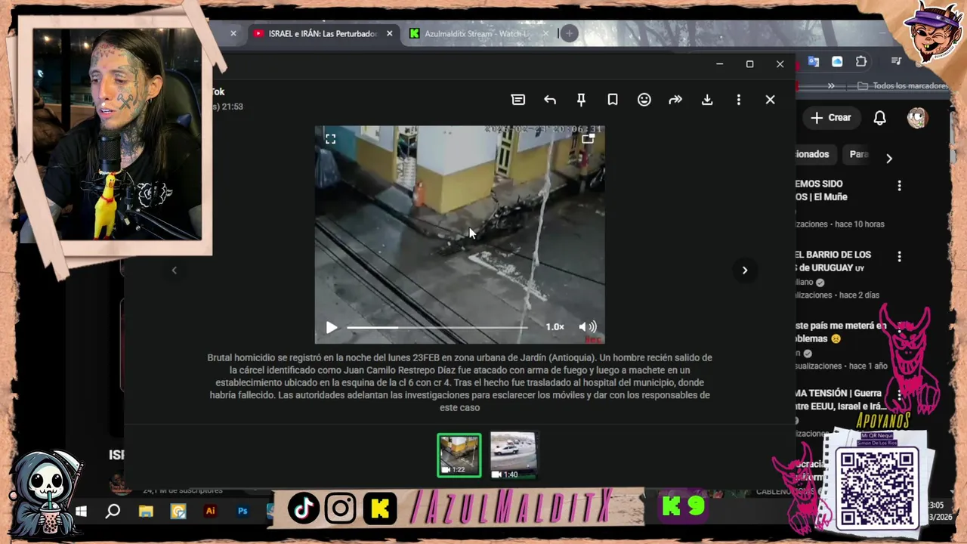Screen dimensions: 967x544
Task: Launch Adobe Illustrator from the taskbar
Action: click(x=211, y=512)
